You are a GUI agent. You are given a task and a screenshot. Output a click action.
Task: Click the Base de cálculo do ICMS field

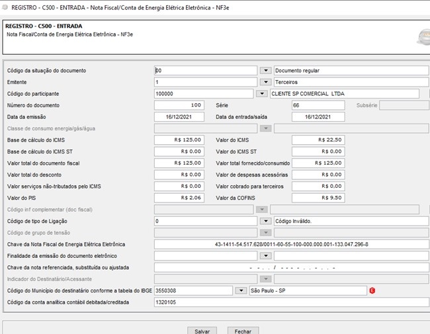coord(179,140)
